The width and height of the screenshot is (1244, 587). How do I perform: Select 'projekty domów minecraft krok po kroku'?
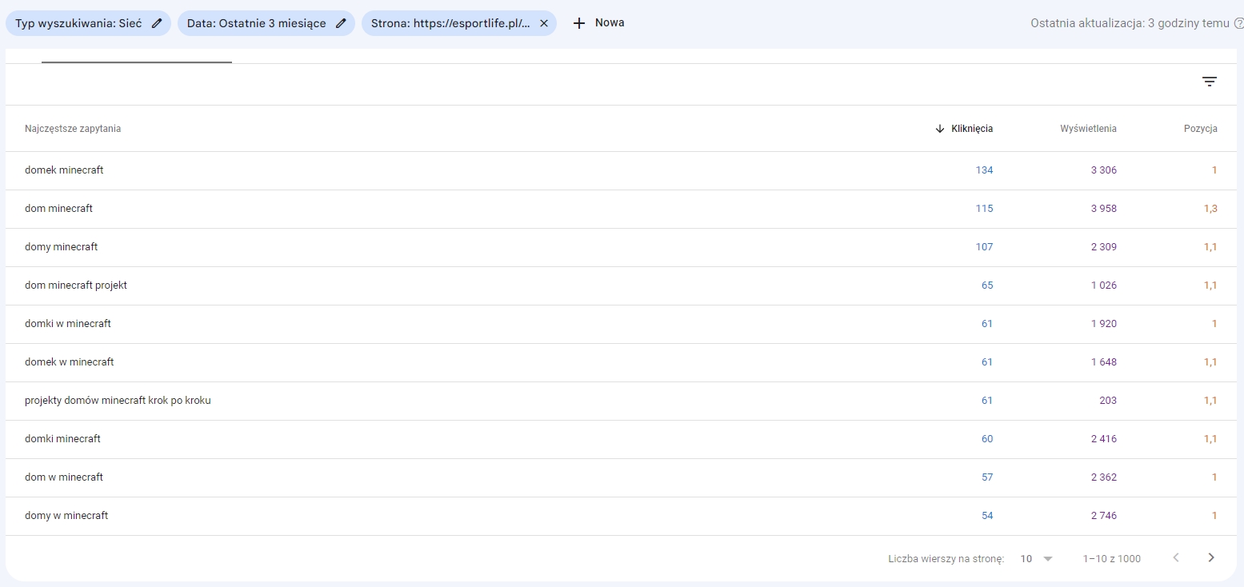[118, 401]
